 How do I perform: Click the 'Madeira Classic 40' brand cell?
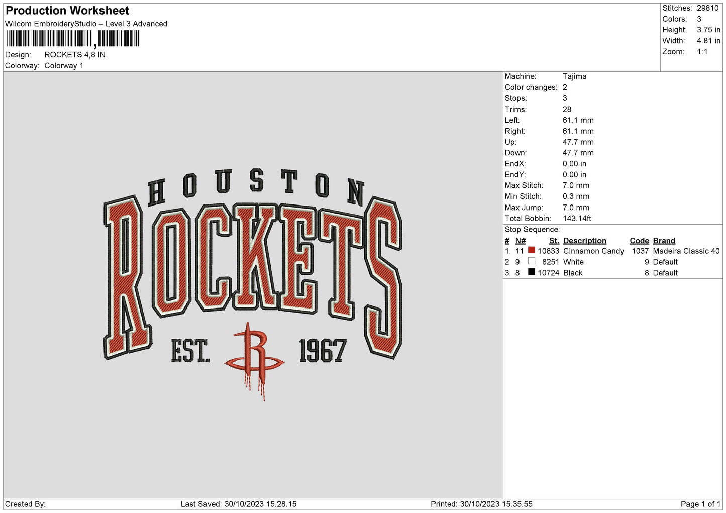pos(686,251)
